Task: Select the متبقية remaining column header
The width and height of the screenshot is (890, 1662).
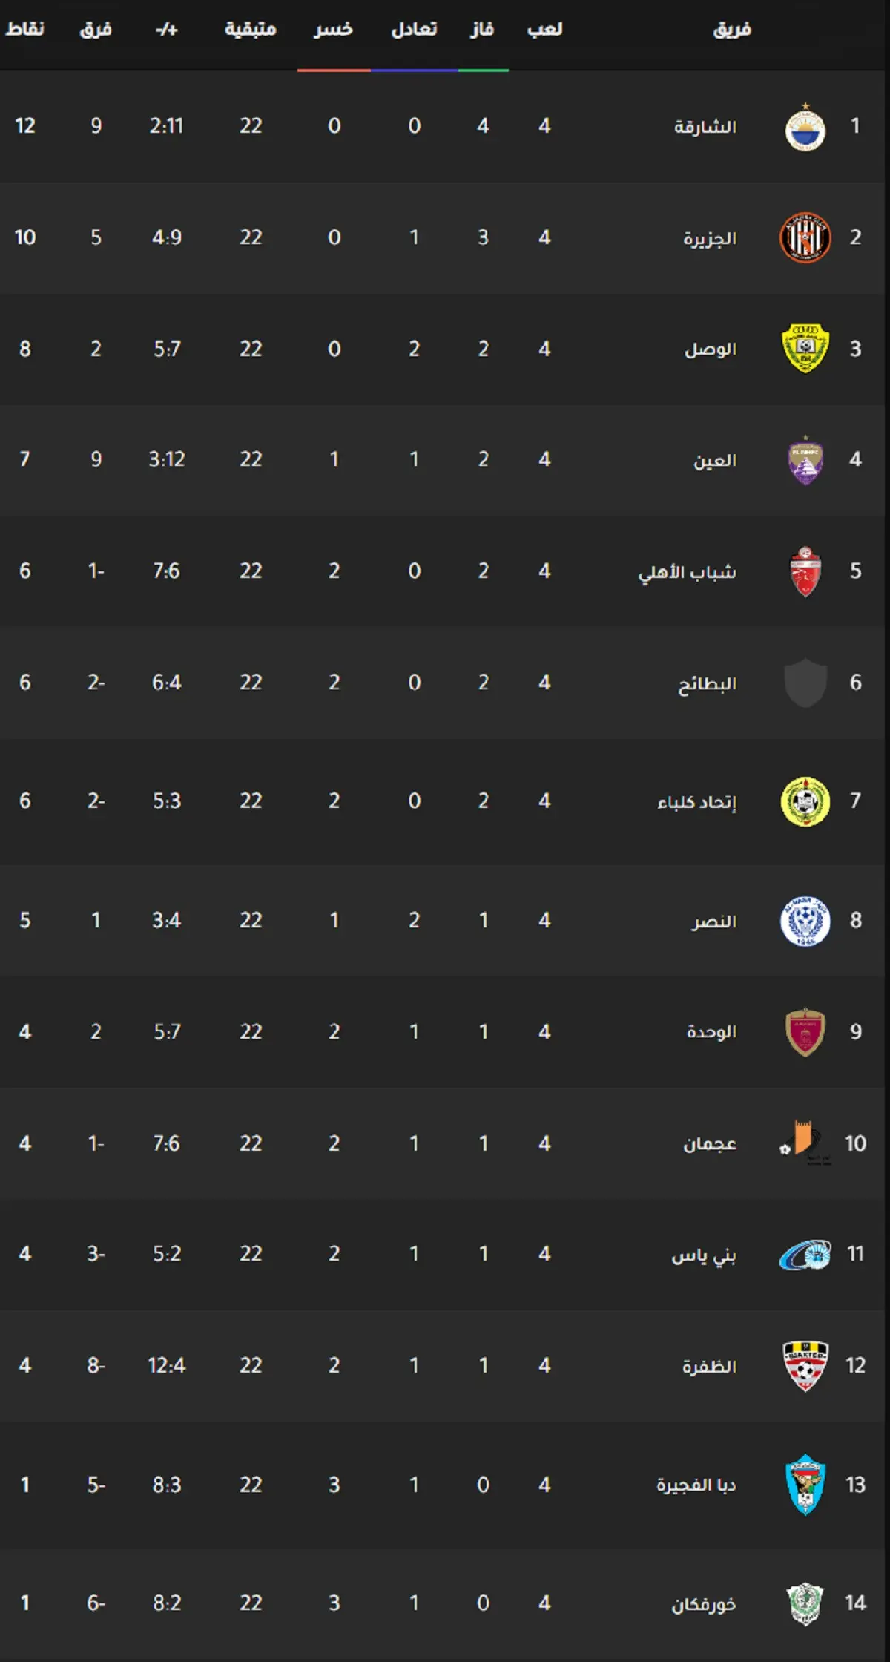Action: [x=251, y=29]
